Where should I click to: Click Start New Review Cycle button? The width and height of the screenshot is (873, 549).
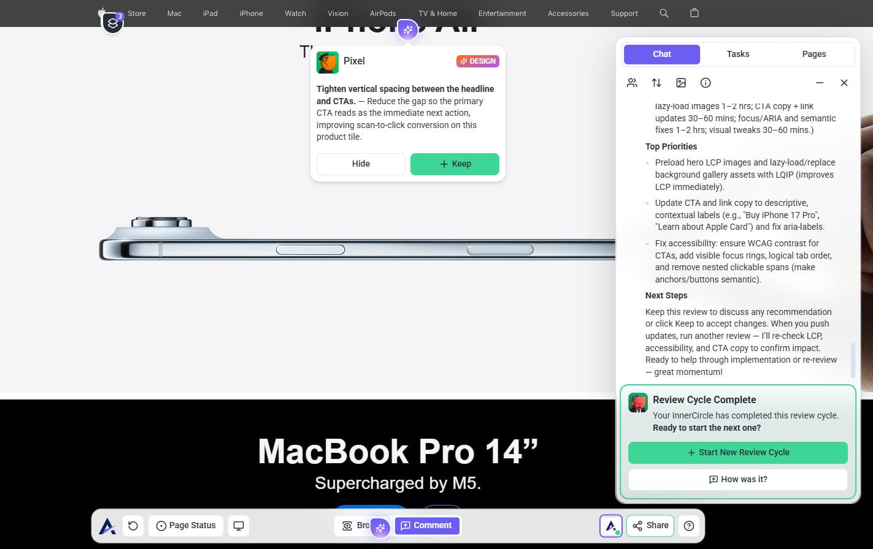(x=737, y=452)
